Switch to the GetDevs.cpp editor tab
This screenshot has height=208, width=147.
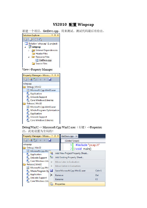click(68, 136)
